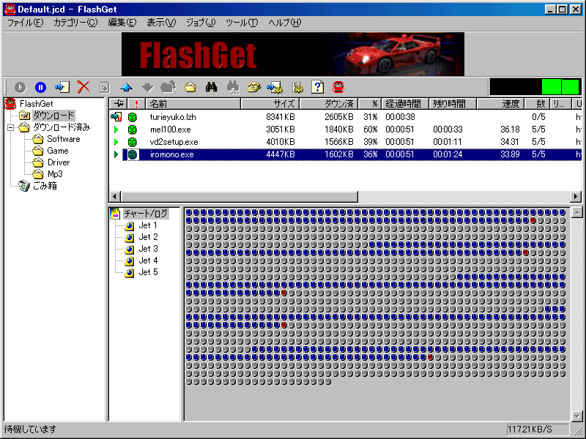The width and height of the screenshot is (586, 439).
Task: Open default download properties from the toolbar
Action: [x=275, y=87]
